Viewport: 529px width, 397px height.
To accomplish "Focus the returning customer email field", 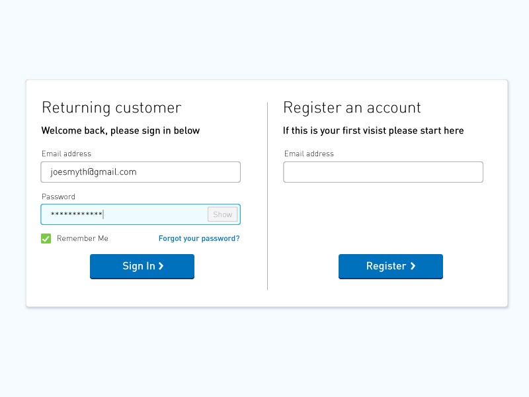I will coord(141,172).
